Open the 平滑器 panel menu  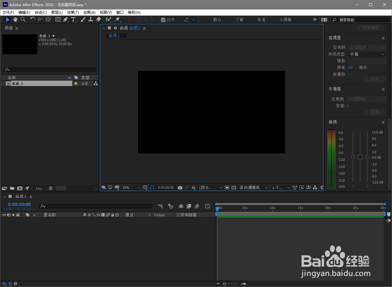[x=383, y=89]
